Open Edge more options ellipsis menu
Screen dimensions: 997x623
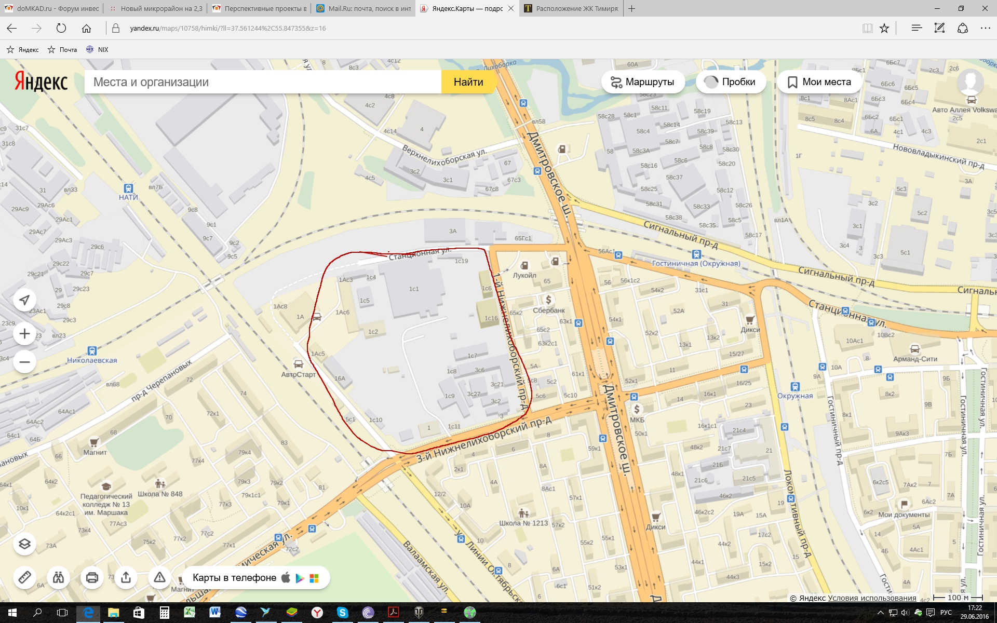point(985,28)
